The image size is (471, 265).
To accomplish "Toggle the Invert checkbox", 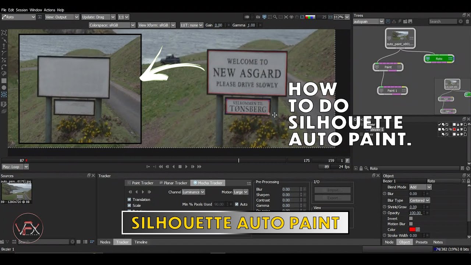I will click(x=411, y=219).
